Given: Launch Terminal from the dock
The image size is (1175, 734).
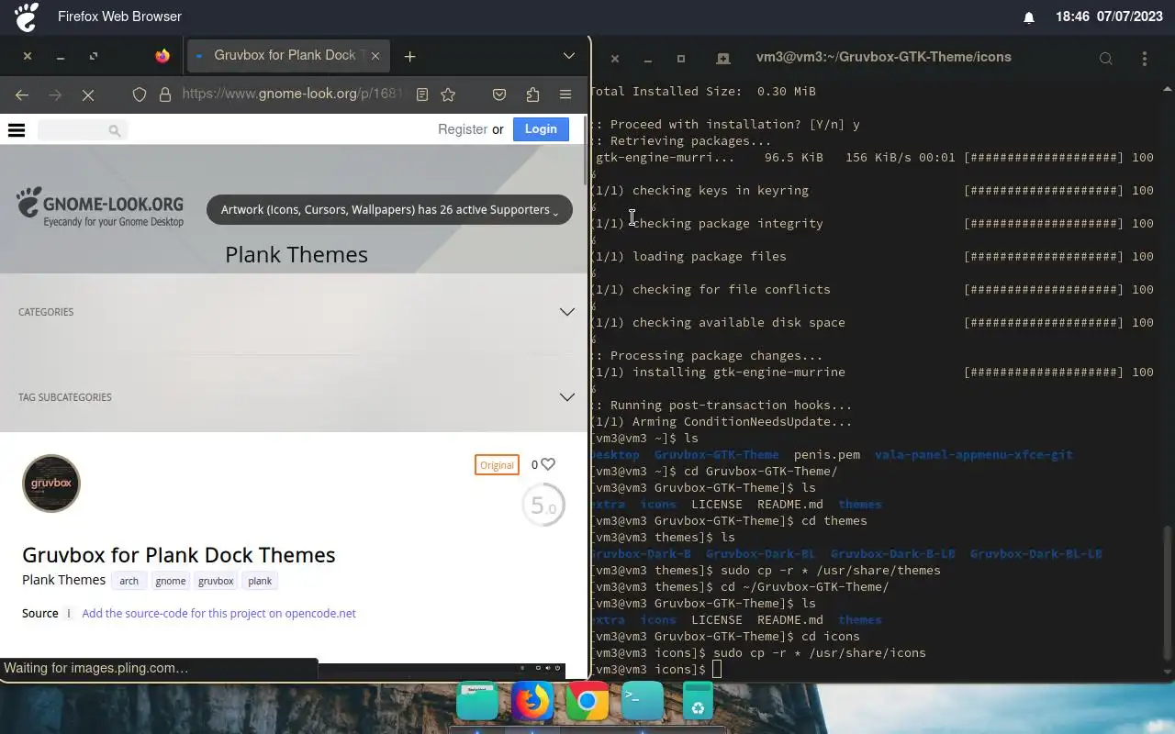Looking at the screenshot, I should click(643, 702).
